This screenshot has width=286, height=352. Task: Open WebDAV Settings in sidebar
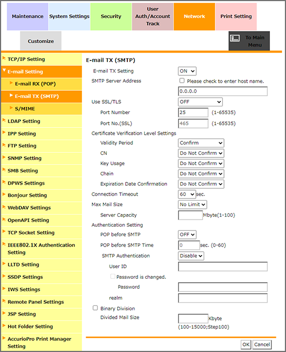(41, 208)
